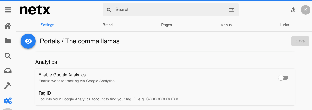Open advanced search filter options
This screenshot has height=110, width=312.
231,10
